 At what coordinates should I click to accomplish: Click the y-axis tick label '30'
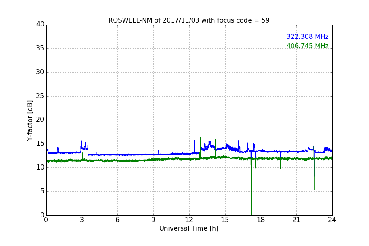pyautogui.click(x=40, y=72)
